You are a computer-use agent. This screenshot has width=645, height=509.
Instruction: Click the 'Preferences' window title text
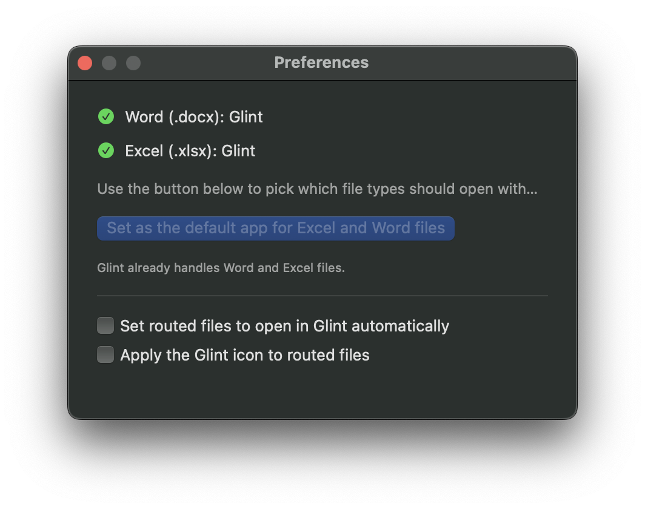coord(321,62)
